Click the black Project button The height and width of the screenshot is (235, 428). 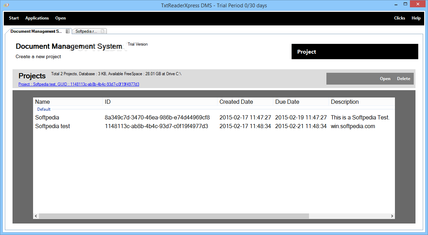[355, 52]
